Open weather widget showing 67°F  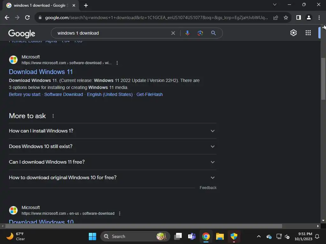16,236
